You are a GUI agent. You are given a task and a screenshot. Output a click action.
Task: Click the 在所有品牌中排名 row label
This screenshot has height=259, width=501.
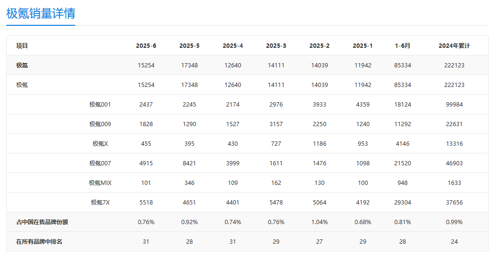pyautogui.click(x=39, y=242)
